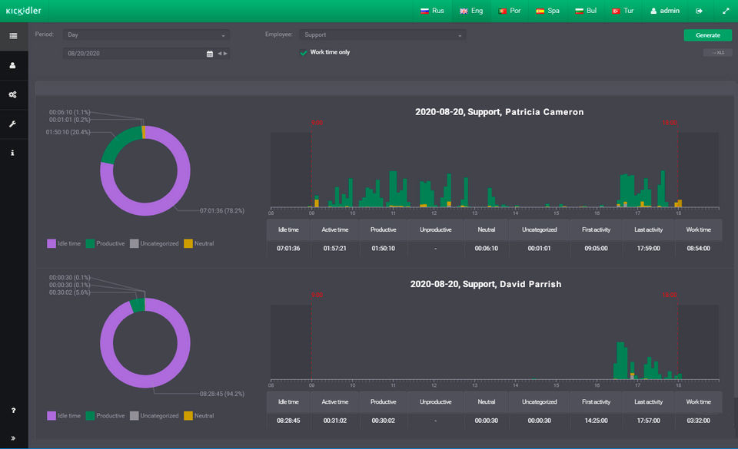The height and width of the screenshot is (449, 738).
Task: Switch language to Por
Action: click(509, 11)
